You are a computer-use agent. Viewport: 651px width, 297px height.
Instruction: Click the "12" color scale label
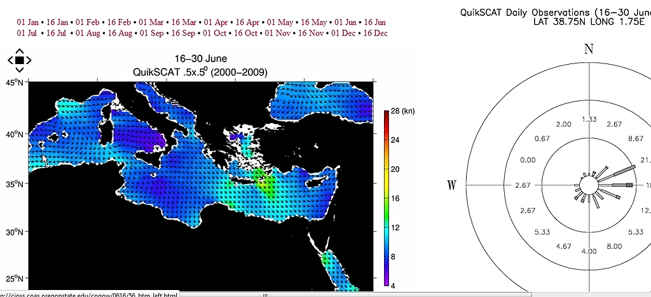395,227
